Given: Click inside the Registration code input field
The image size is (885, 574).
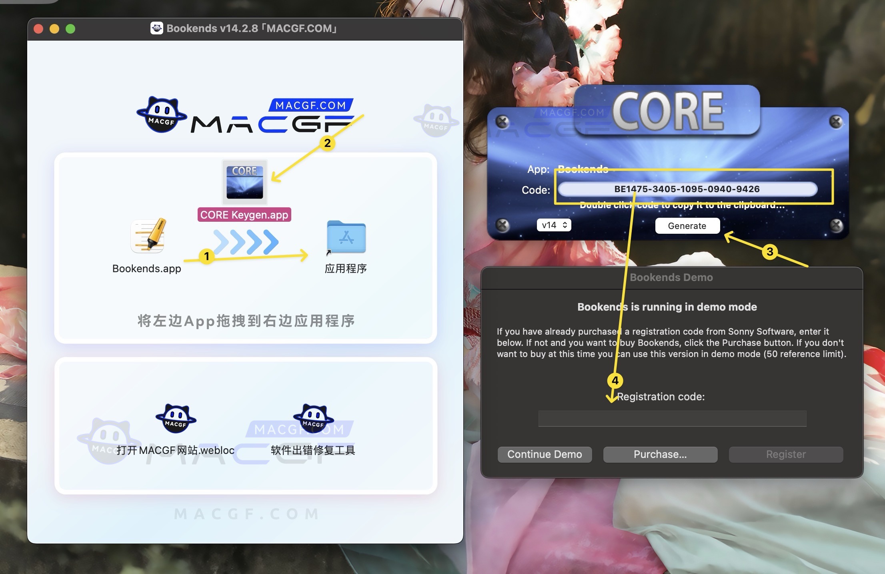Looking at the screenshot, I should [671, 418].
